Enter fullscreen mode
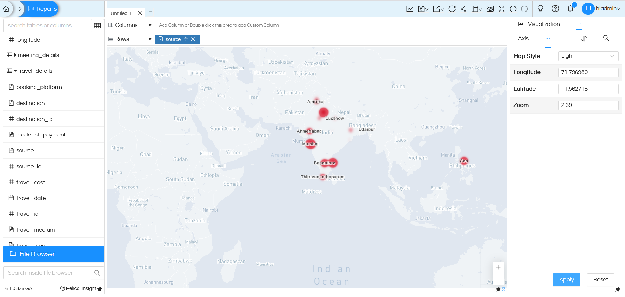 coord(502,9)
